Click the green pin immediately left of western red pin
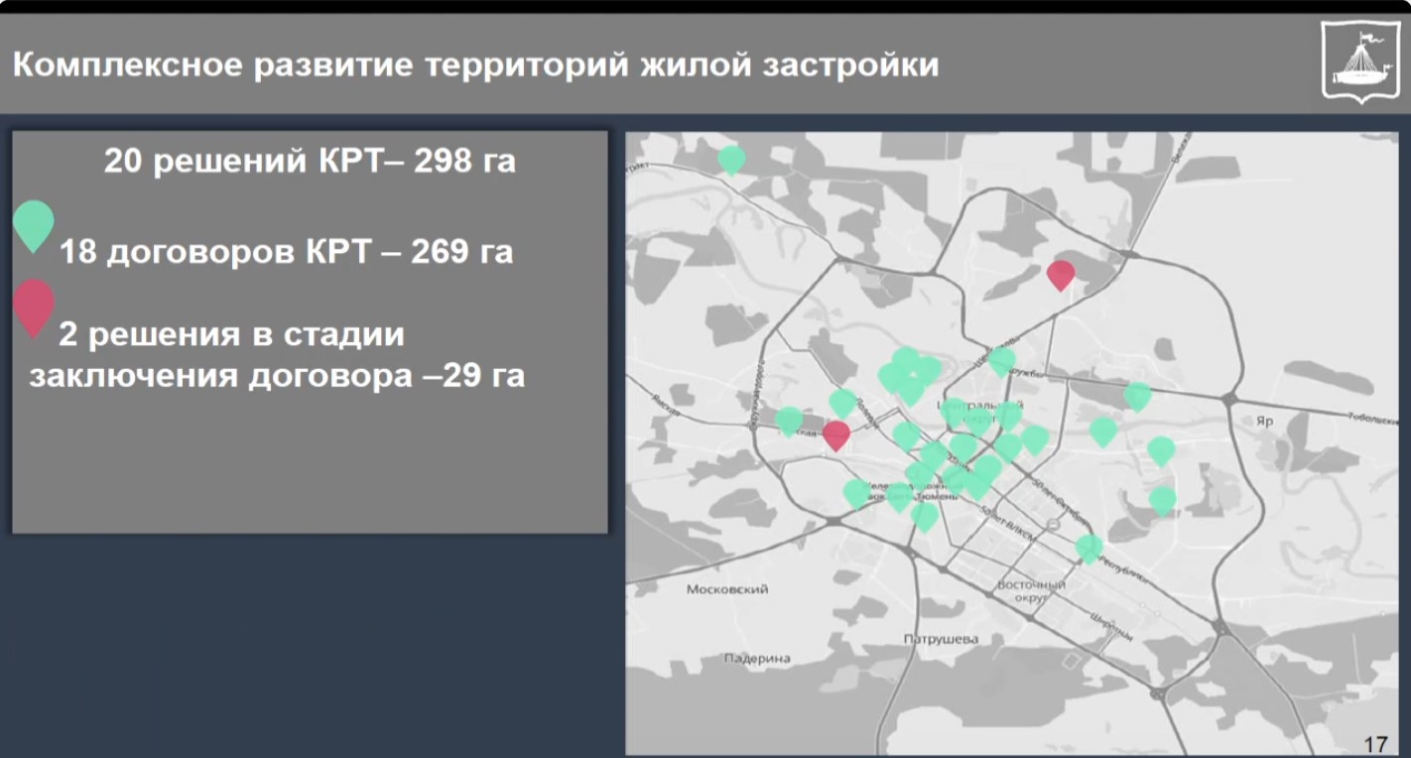Screen dimensions: 1411x758 (789, 420)
